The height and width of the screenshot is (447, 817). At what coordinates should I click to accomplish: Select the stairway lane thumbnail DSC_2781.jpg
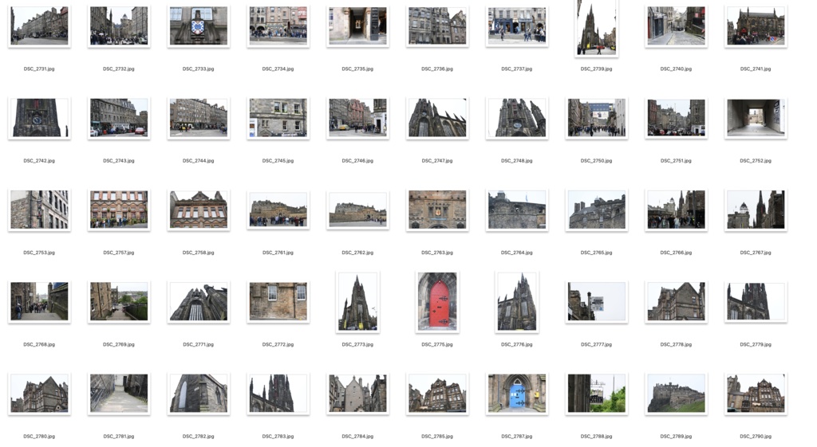(x=119, y=393)
